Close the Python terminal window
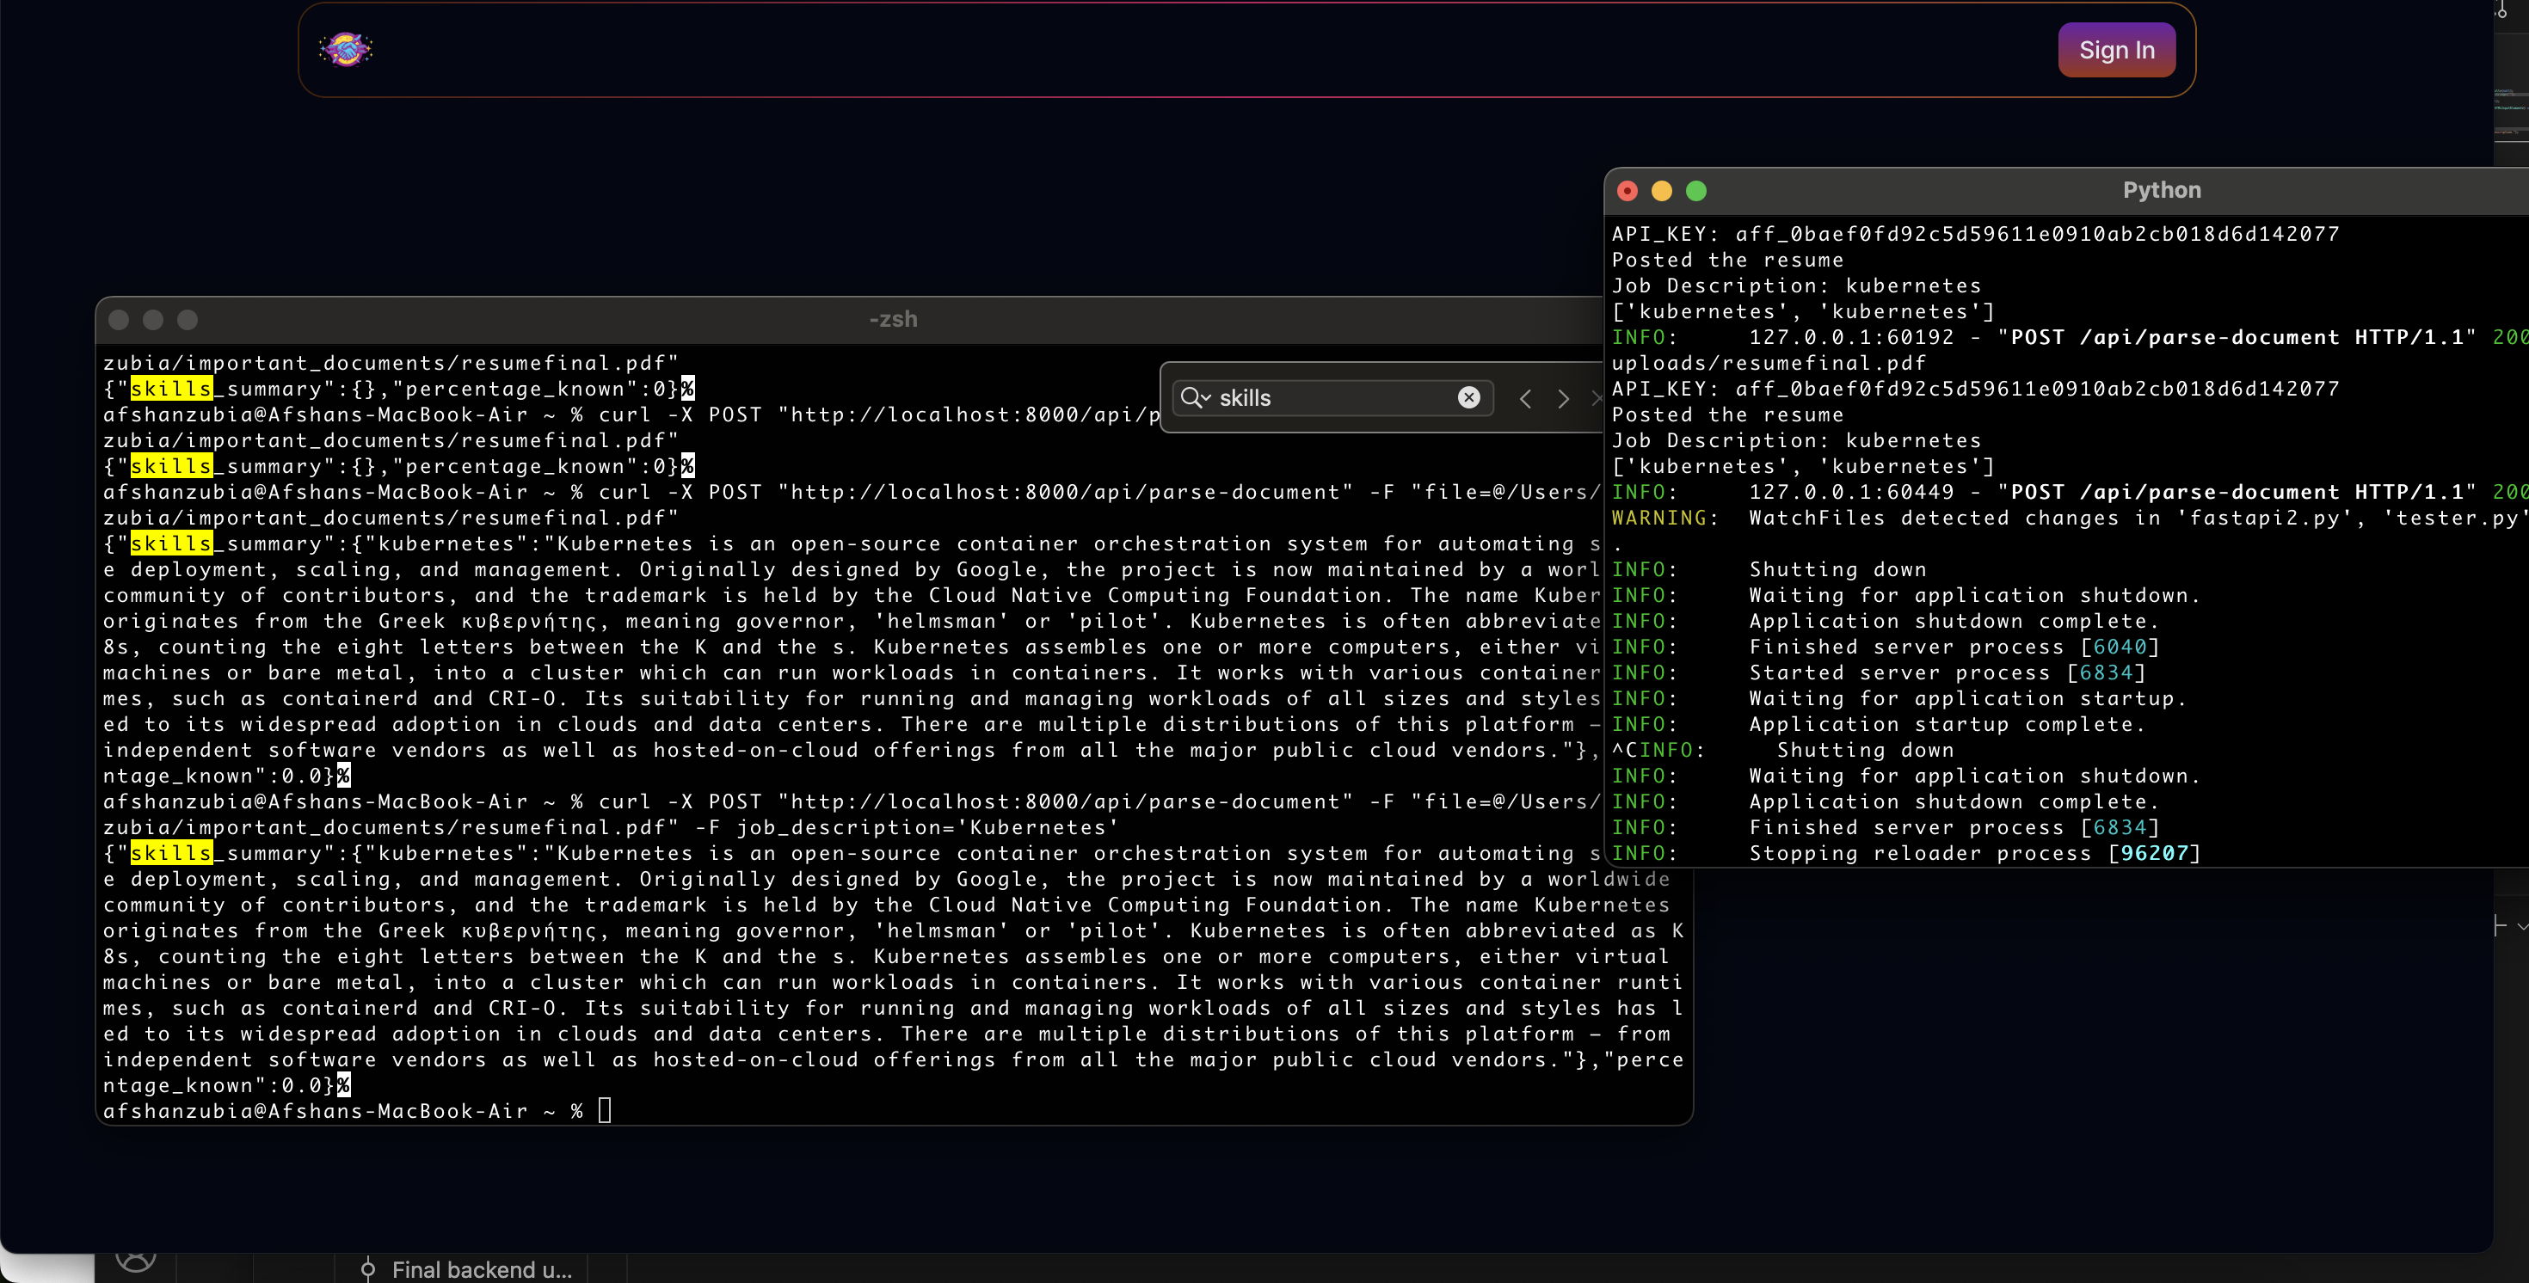Screen dimensions: 2529x1283 pyautogui.click(x=1627, y=192)
